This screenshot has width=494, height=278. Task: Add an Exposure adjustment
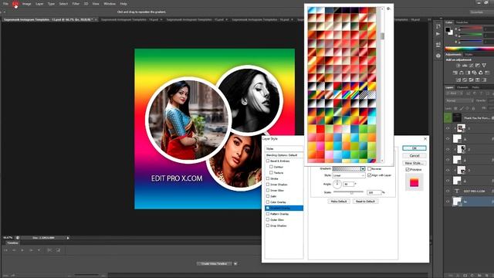coord(478,65)
